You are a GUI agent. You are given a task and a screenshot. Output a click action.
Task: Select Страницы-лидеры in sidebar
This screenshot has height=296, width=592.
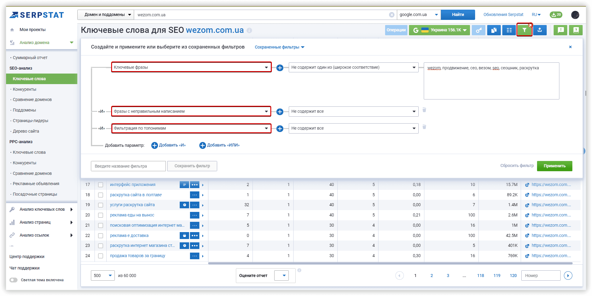tap(30, 121)
